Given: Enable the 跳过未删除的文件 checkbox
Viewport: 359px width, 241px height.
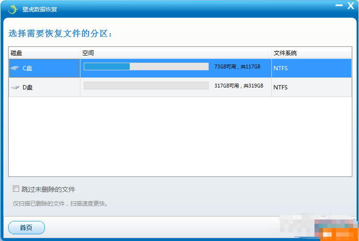Looking at the screenshot, I should pyautogui.click(x=16, y=189).
